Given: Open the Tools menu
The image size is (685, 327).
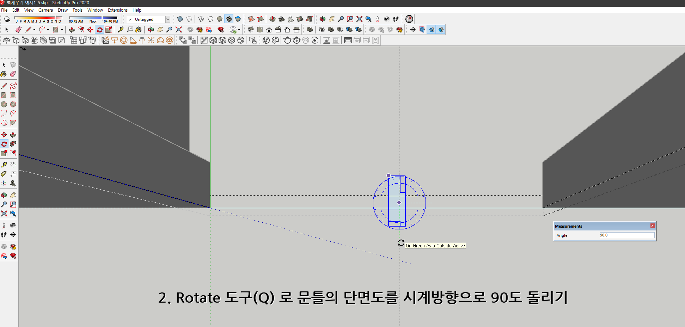Looking at the screenshot, I should (78, 10).
